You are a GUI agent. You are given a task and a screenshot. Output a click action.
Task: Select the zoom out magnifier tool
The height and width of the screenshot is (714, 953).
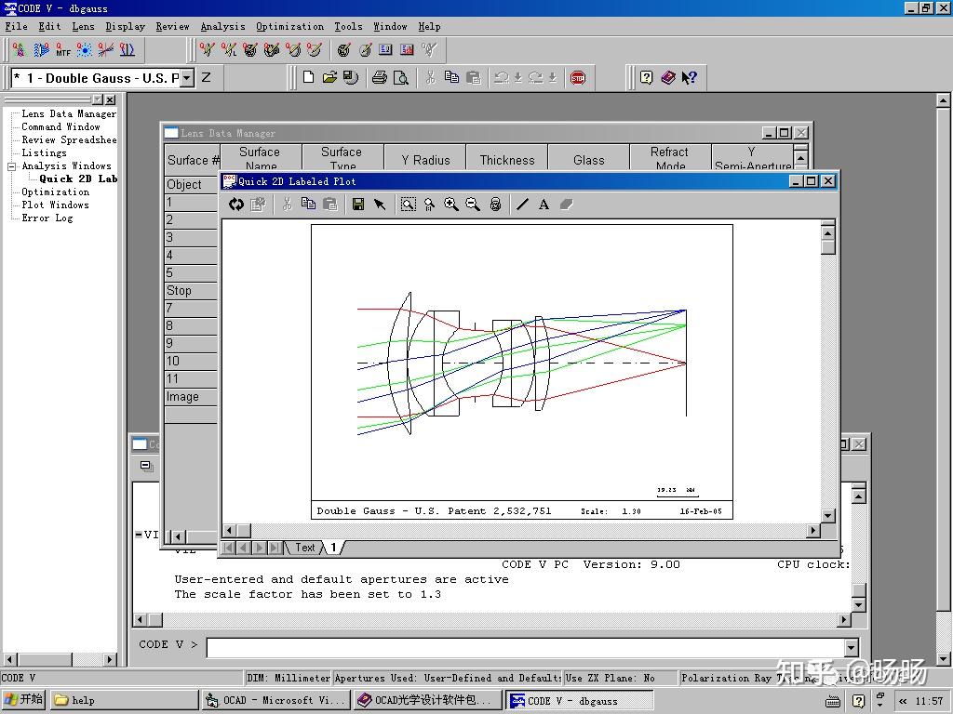473,205
